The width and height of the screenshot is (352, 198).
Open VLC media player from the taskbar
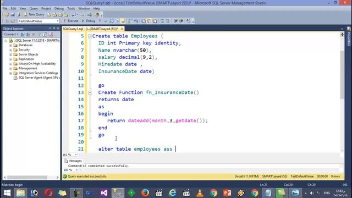coord(200,193)
